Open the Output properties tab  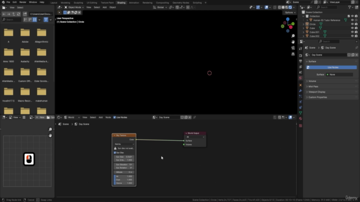(x=300, y=61)
